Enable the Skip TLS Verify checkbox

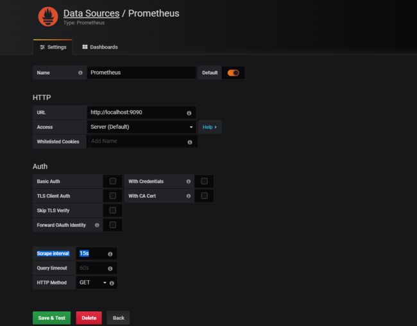tap(113, 211)
